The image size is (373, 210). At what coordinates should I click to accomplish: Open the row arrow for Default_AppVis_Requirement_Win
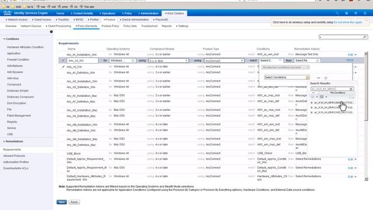(356, 159)
